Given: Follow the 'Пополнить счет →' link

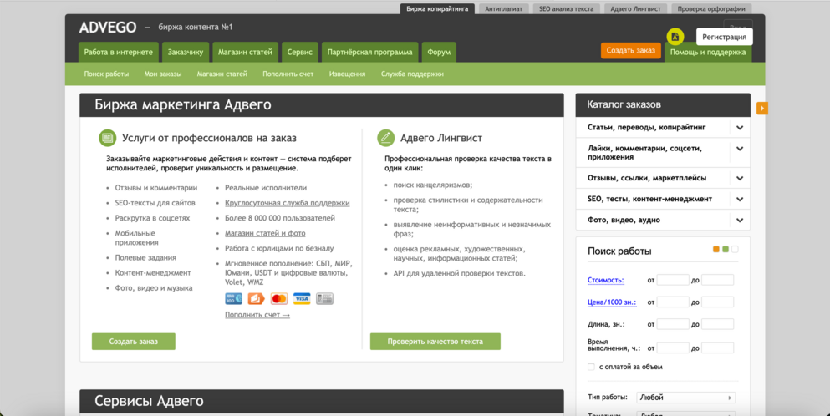Looking at the screenshot, I should pyautogui.click(x=257, y=315).
